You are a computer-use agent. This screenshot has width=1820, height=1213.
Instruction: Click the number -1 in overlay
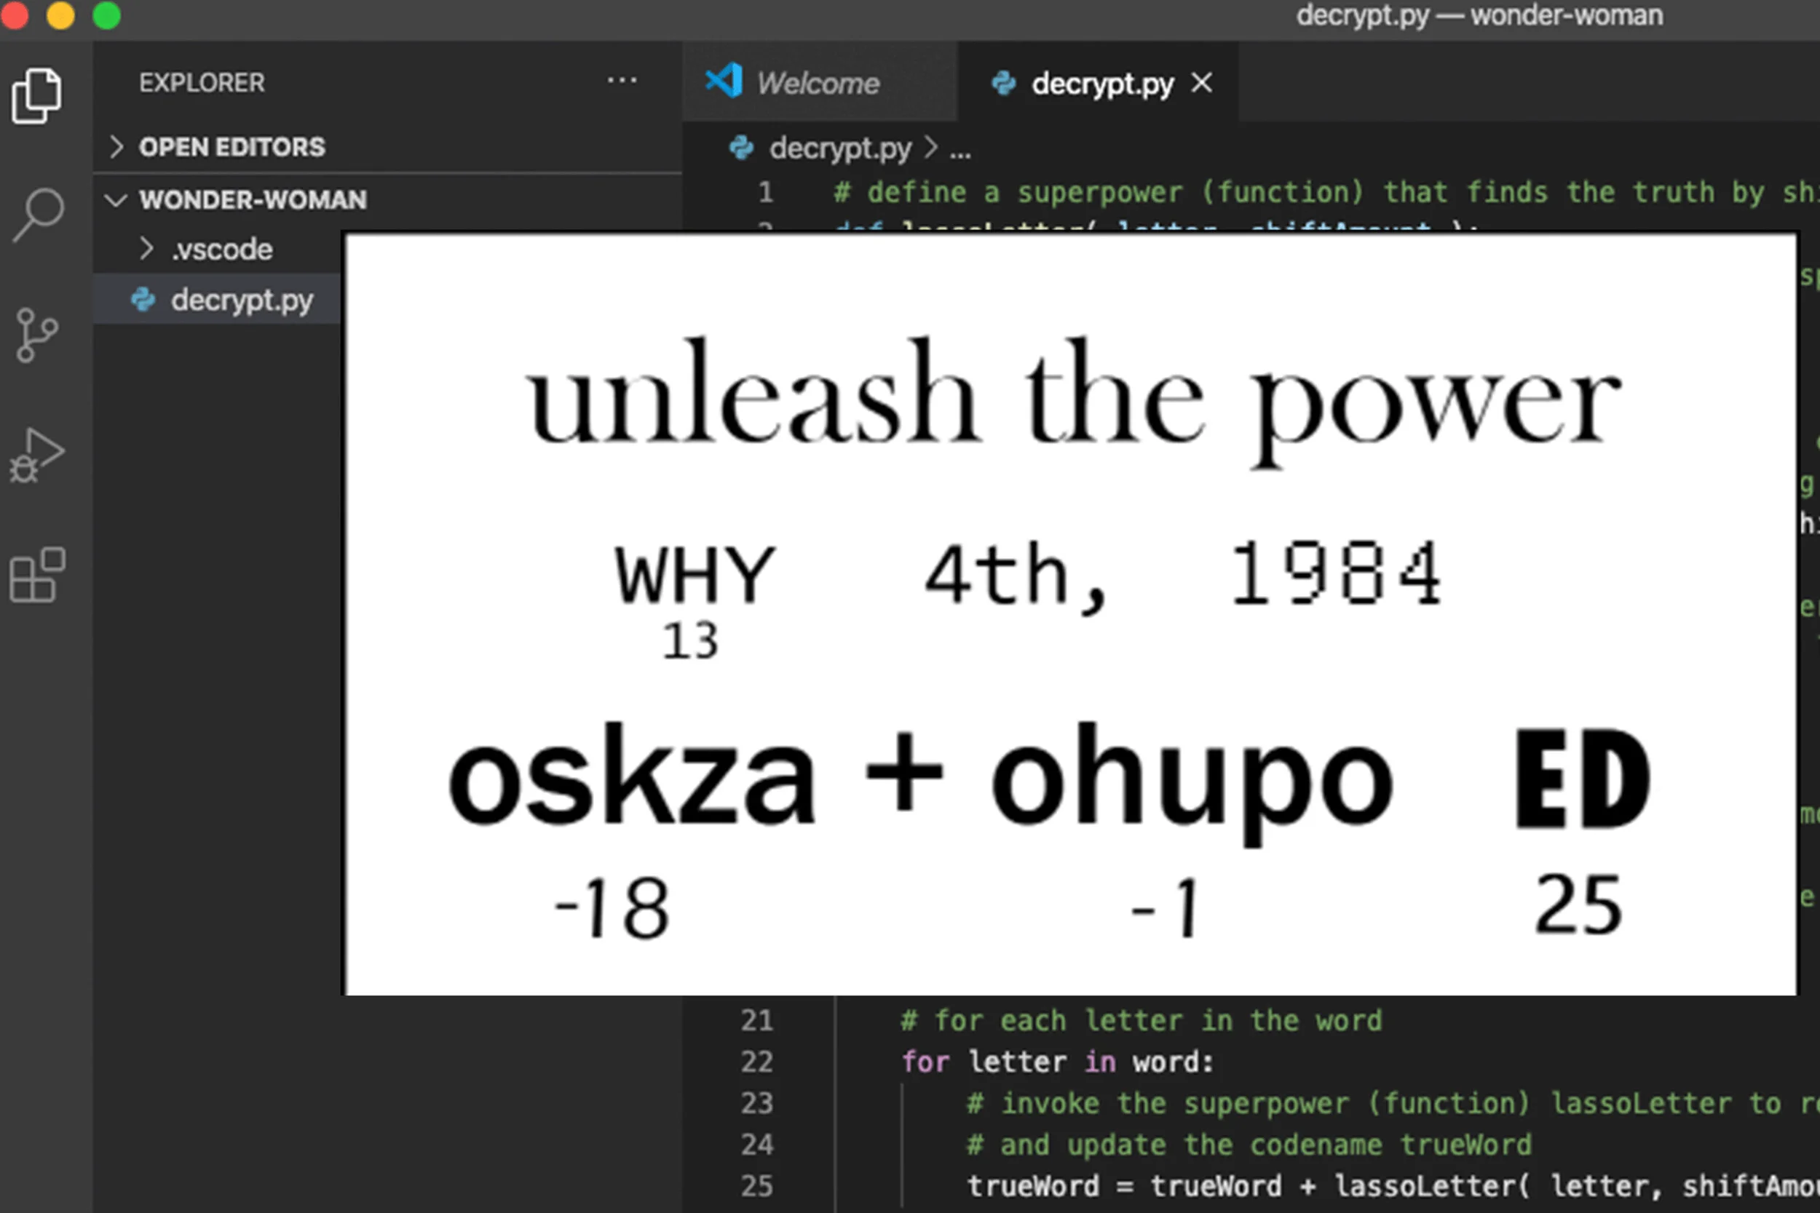[1166, 907]
